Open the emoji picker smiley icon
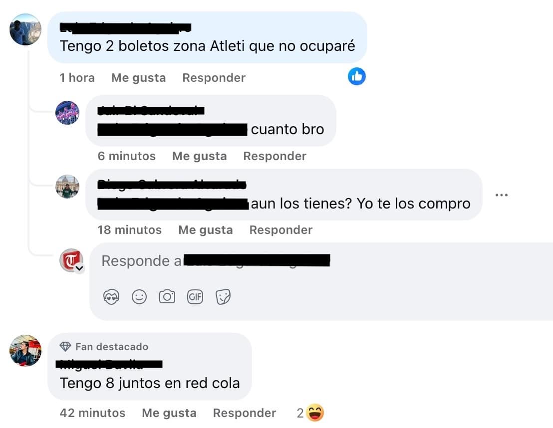The height and width of the screenshot is (428, 553). [139, 297]
